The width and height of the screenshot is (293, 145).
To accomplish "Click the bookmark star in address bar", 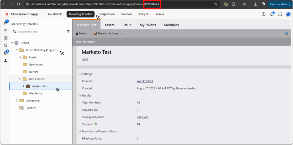I will tap(215, 4).
